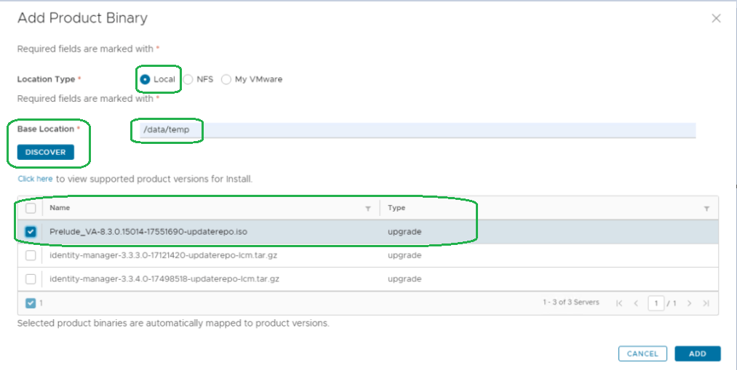
Task: Cancel adding the product binary
Action: pos(642,354)
